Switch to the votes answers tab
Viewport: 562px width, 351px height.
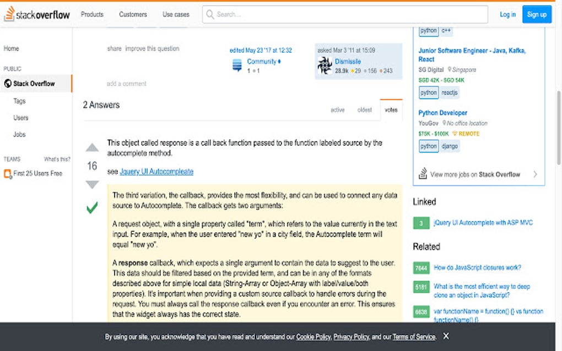391,109
